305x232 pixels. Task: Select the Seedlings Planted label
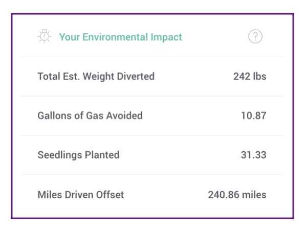pyautogui.click(x=79, y=155)
